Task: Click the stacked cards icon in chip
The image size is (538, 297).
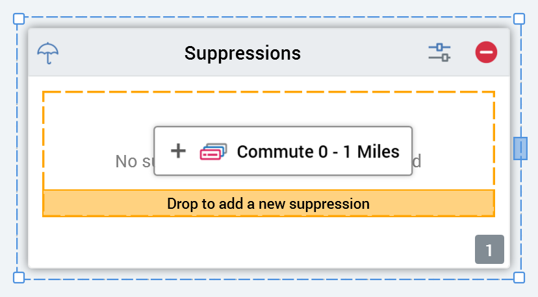Action: coord(213,152)
